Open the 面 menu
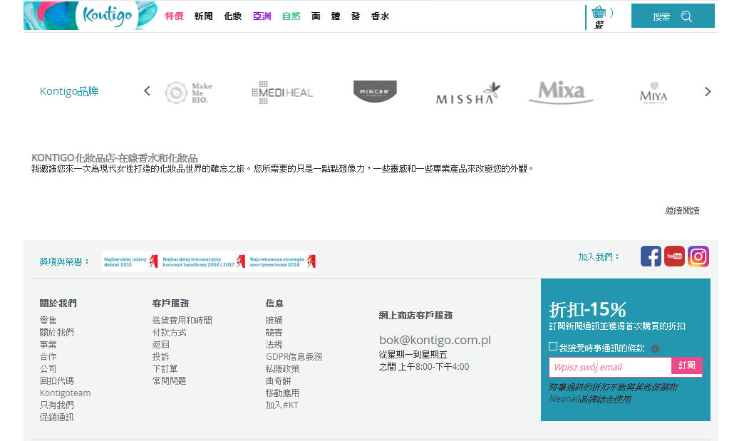Image resolution: width=754 pixels, height=441 pixels. point(316,16)
